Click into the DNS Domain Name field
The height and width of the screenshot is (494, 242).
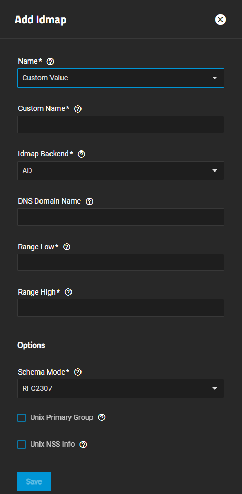[x=120, y=217]
